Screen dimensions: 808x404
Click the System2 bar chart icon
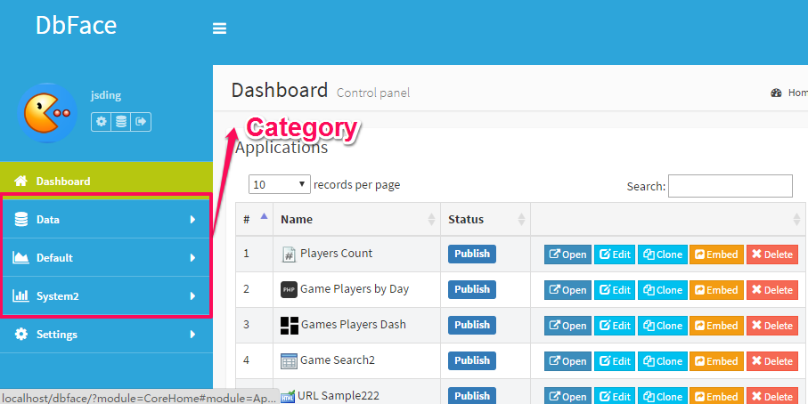coord(21,296)
